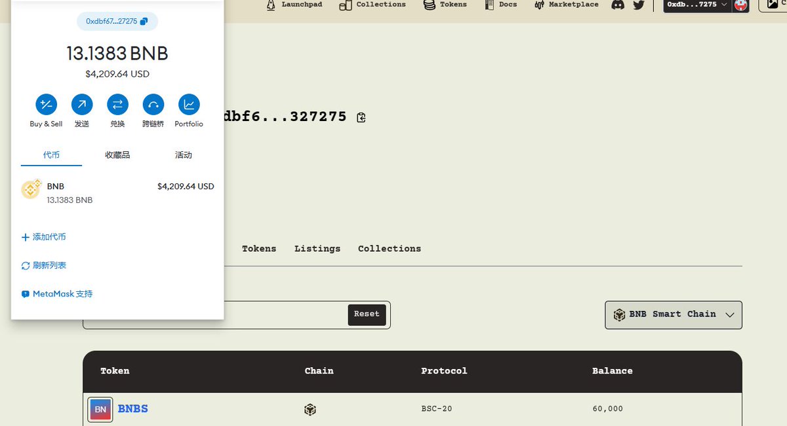Expand the 0xdb...7275 account dropdown

click(697, 5)
